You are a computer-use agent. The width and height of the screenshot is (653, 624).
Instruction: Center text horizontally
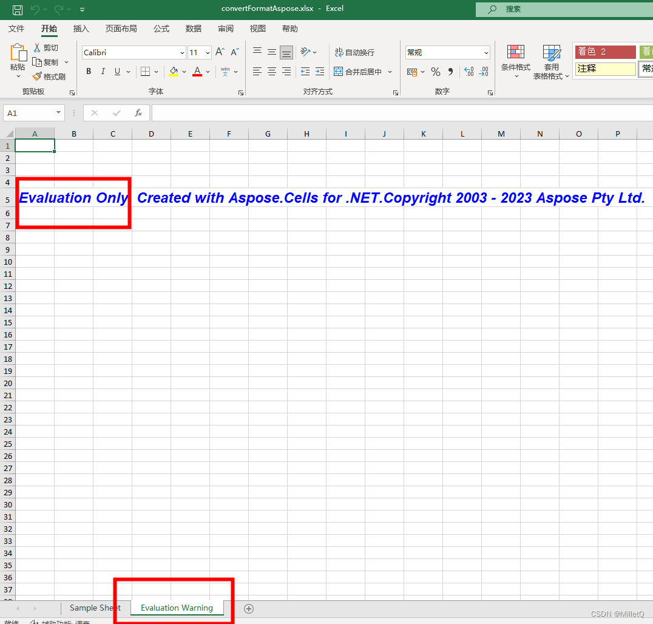pyautogui.click(x=272, y=72)
